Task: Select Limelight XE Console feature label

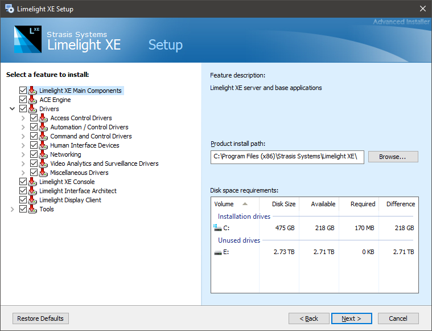Action: [x=67, y=182]
